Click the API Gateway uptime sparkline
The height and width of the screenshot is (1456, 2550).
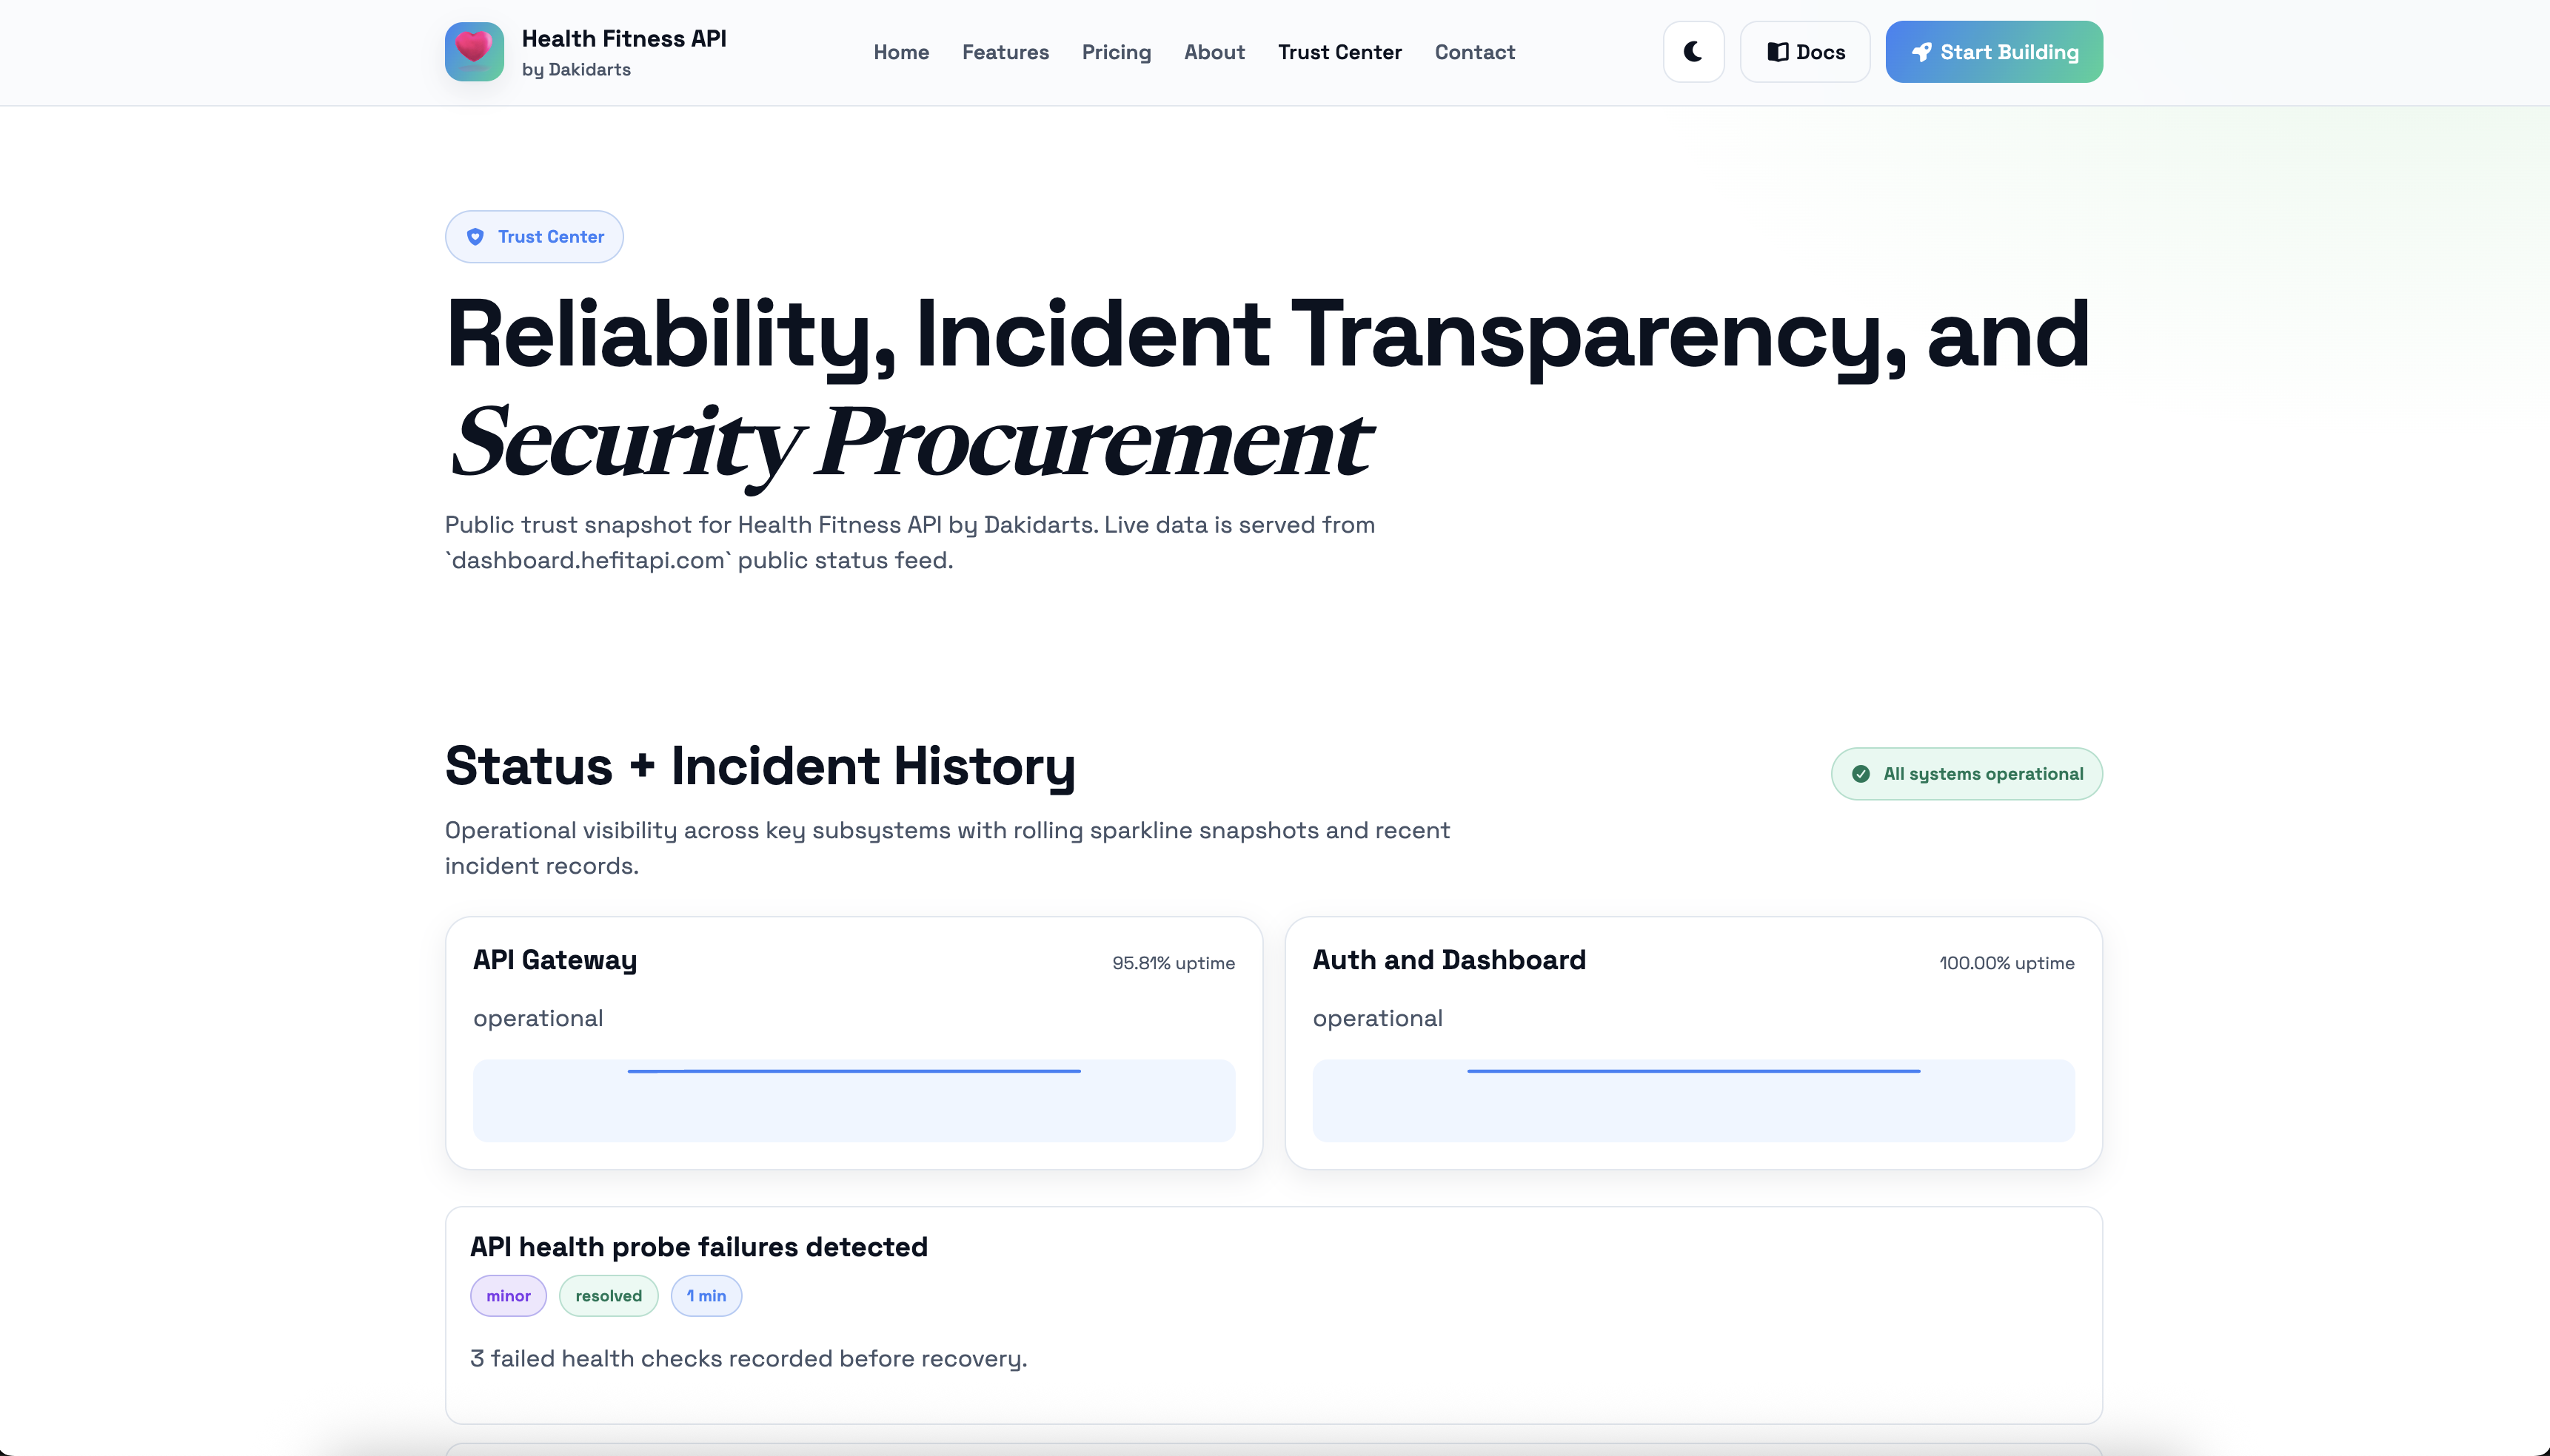point(854,1100)
